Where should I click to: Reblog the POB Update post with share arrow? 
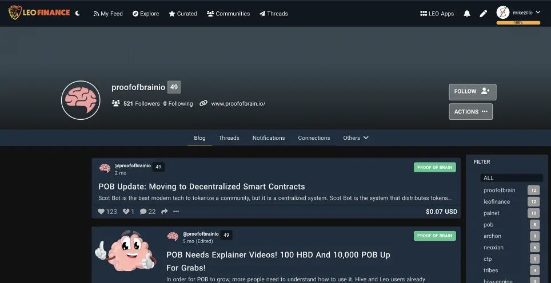coord(165,212)
